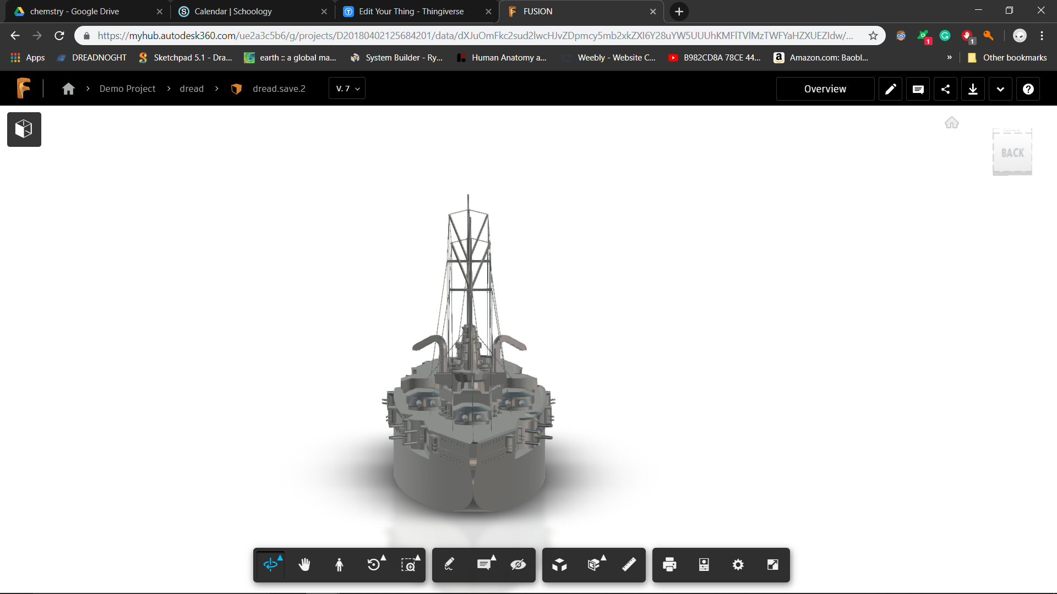This screenshot has width=1057, height=594.
Task: Open the B982CD8A YouTube bookmark
Action: tap(715, 58)
